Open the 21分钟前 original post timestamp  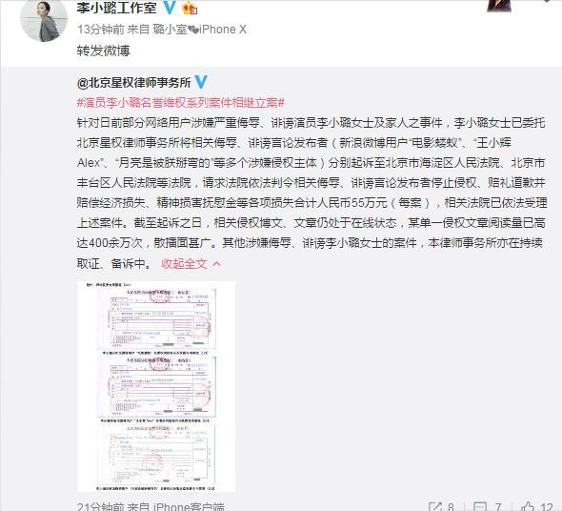coord(101,506)
